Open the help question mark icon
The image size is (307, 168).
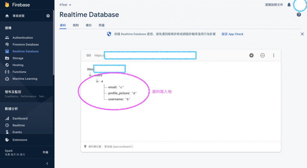click(x=299, y=14)
